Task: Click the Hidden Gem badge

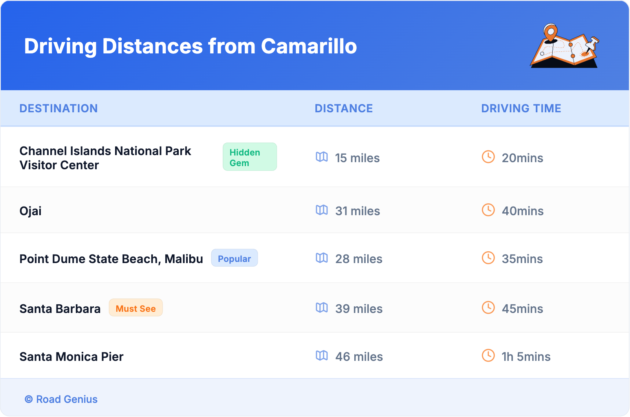Action: coord(249,157)
